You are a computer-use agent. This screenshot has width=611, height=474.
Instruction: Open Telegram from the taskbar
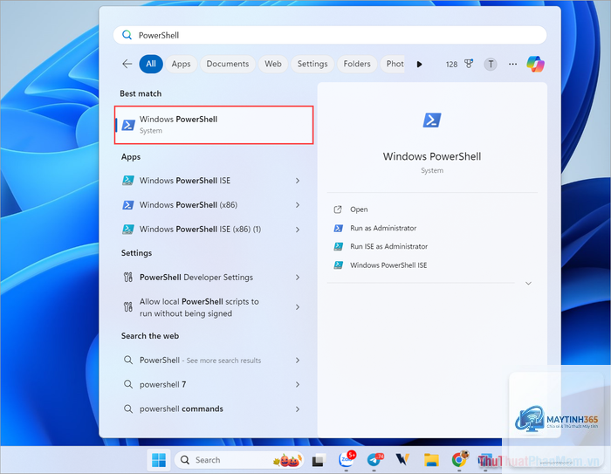(x=374, y=460)
